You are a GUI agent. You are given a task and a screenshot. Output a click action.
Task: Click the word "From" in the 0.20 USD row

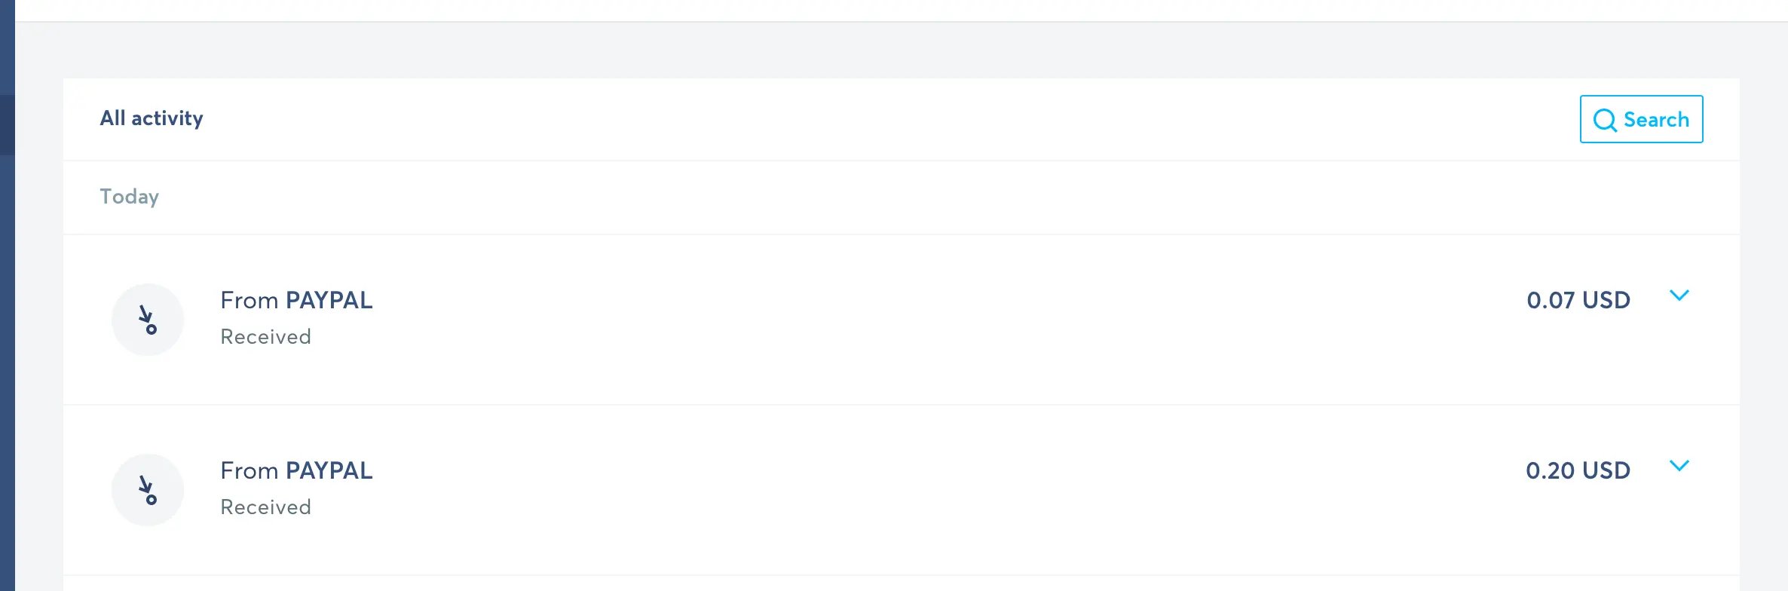[249, 470]
